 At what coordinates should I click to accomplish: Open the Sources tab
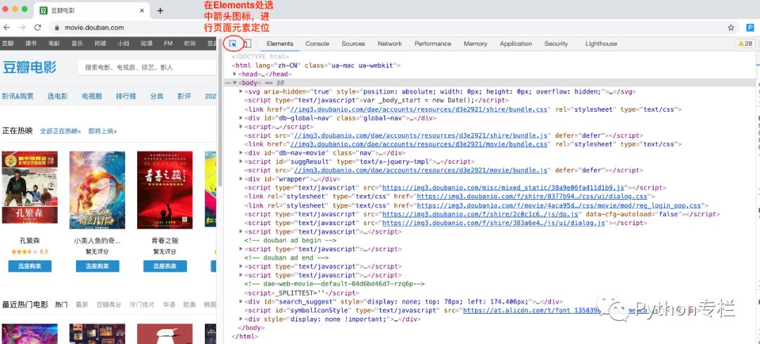353,44
